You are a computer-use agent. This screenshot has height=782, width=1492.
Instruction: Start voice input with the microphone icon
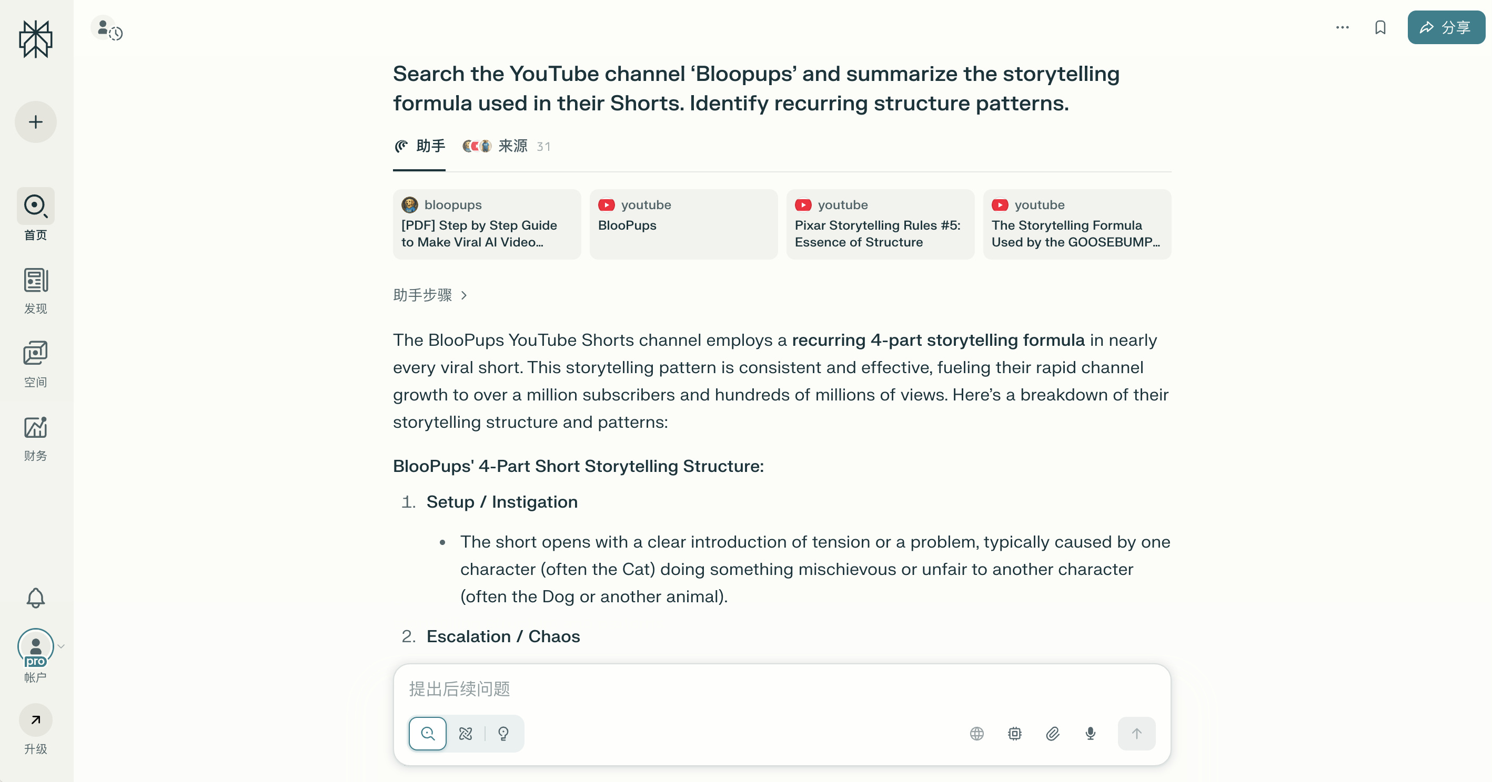coord(1090,734)
